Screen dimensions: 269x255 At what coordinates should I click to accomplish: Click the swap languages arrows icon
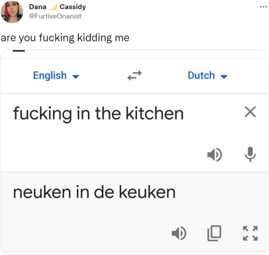click(x=134, y=75)
